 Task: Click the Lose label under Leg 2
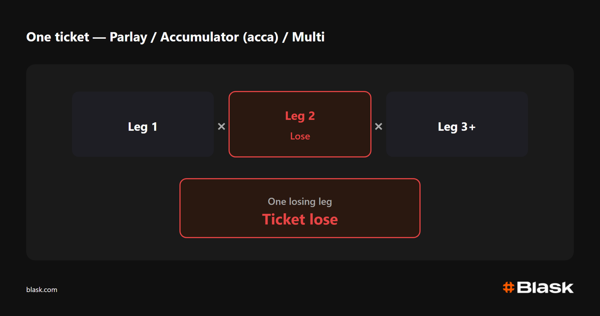point(300,136)
